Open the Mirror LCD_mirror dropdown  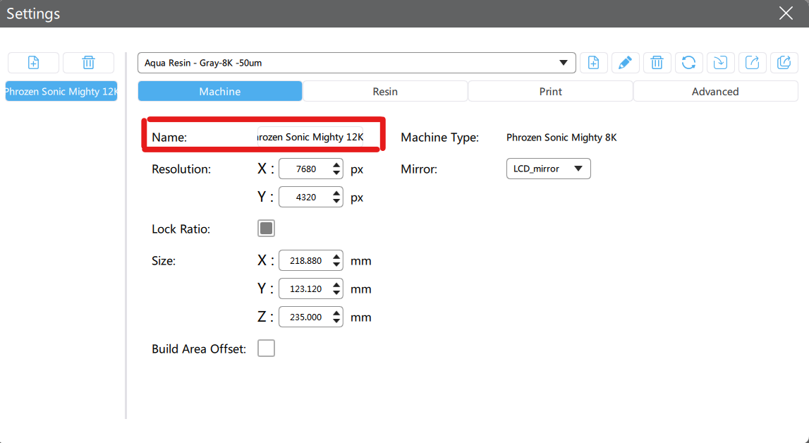point(548,169)
